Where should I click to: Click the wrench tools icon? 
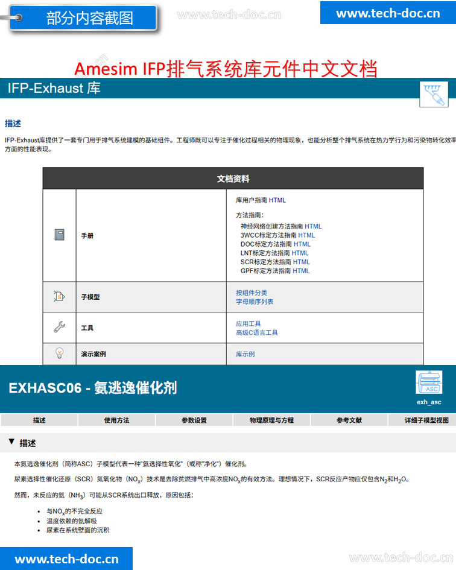(59, 327)
